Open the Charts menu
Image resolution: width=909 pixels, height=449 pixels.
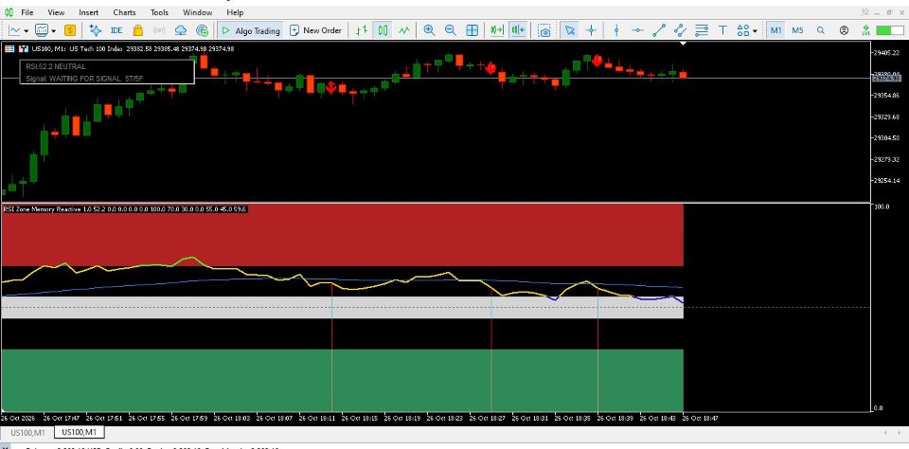[x=125, y=12]
